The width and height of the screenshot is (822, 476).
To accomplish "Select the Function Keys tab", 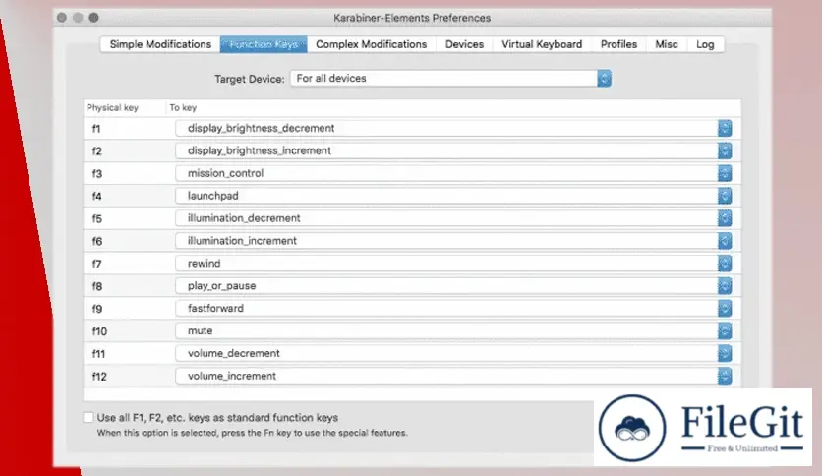I will click(x=264, y=44).
